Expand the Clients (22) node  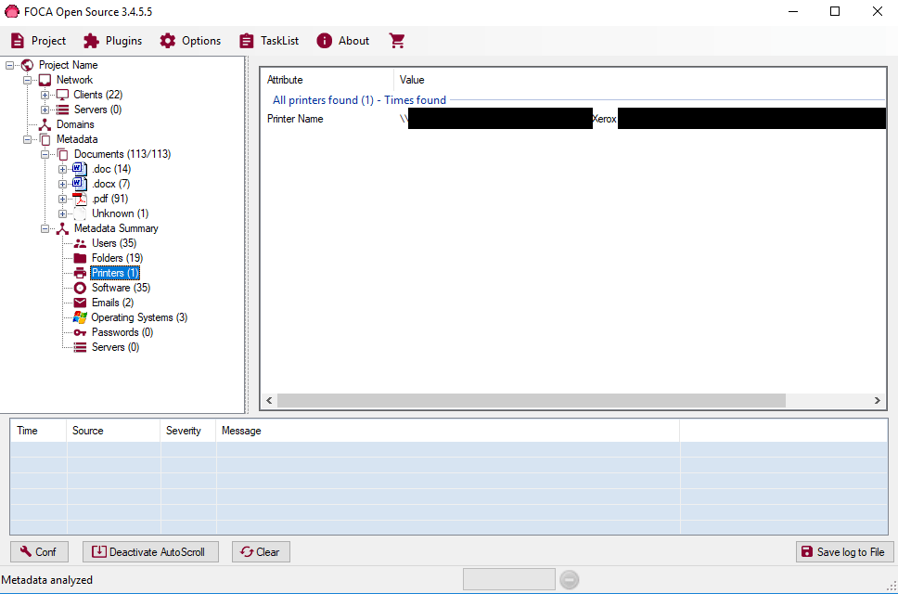[45, 95]
